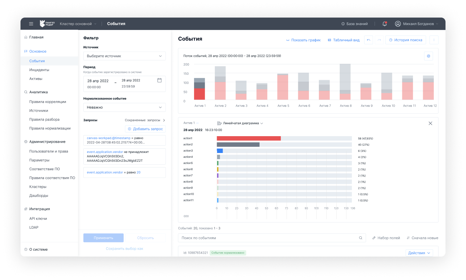Open the Линейчатая диаграмма chart type dropdown
The height and width of the screenshot is (280, 466).
(241, 123)
